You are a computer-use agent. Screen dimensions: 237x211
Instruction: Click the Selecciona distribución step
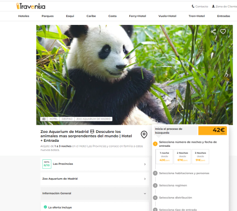pyautogui.click(x=176, y=198)
